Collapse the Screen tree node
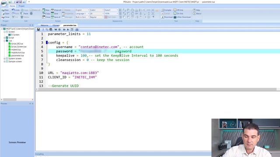Image resolution: width=280 pixels, height=157 pixels. 4,32
